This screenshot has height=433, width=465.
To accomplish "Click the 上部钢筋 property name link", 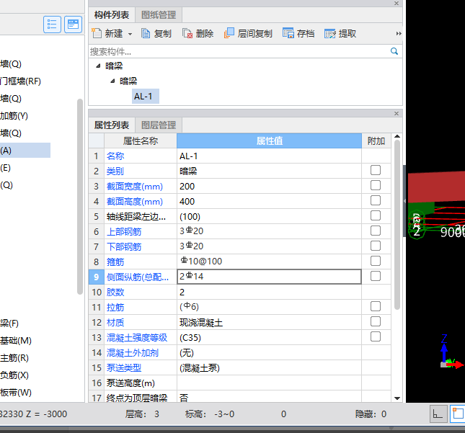I will coord(124,231).
